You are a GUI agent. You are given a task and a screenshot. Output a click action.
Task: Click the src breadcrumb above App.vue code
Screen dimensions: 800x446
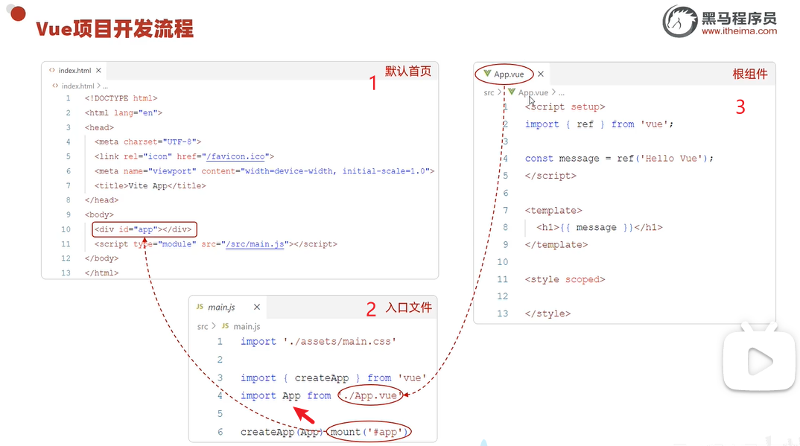pyautogui.click(x=489, y=92)
